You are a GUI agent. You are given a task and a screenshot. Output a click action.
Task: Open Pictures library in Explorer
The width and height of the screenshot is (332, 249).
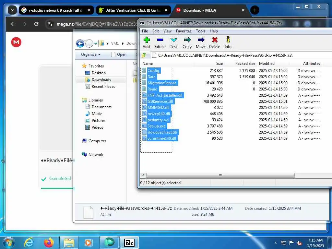(x=99, y=121)
